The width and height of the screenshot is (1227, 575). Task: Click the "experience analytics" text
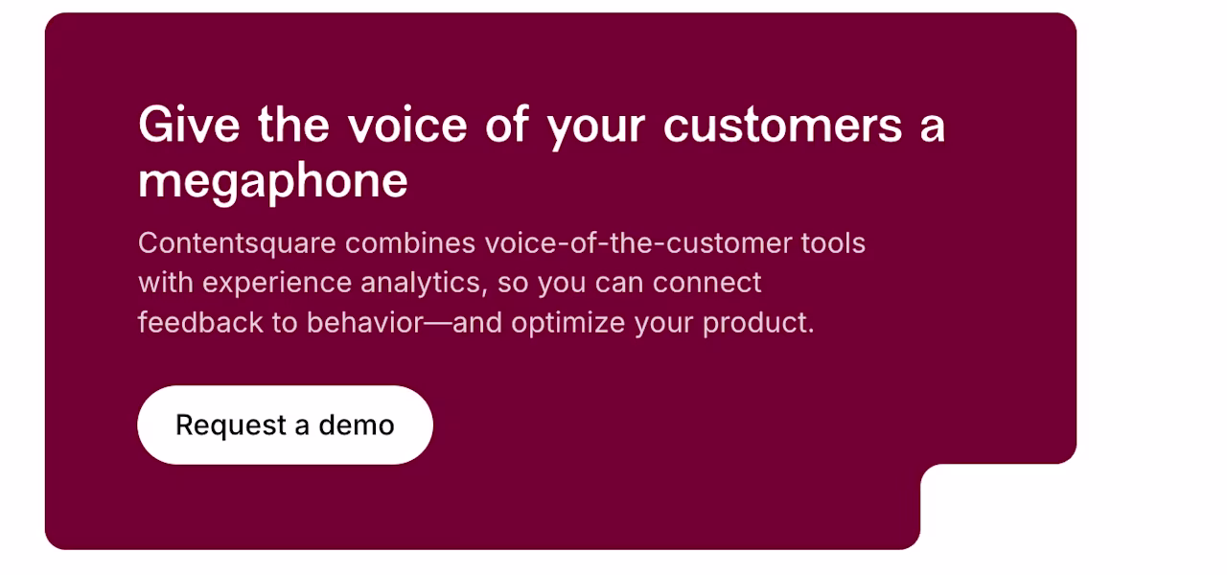click(350, 283)
